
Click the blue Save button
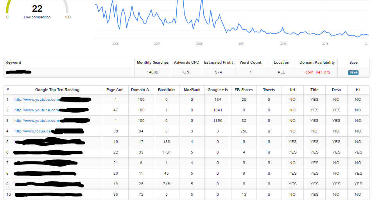pyautogui.click(x=353, y=73)
